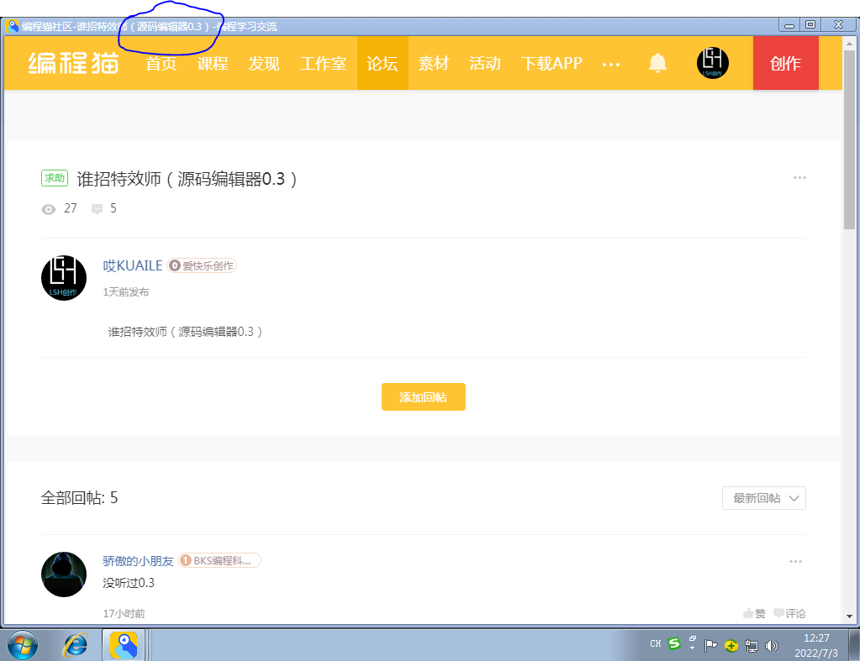Open options dots on 骄傲的小朋友 reply
860x661 pixels.
pyautogui.click(x=795, y=561)
